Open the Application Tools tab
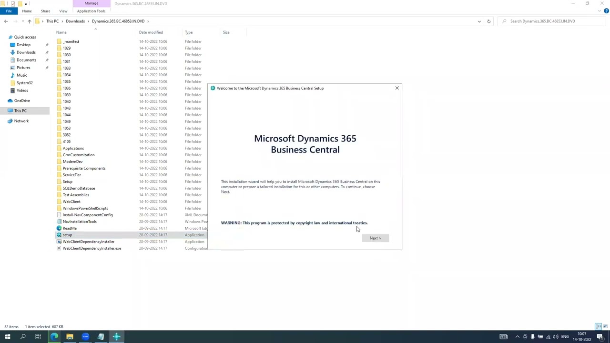Viewport: 610px width, 343px height. pyautogui.click(x=91, y=11)
